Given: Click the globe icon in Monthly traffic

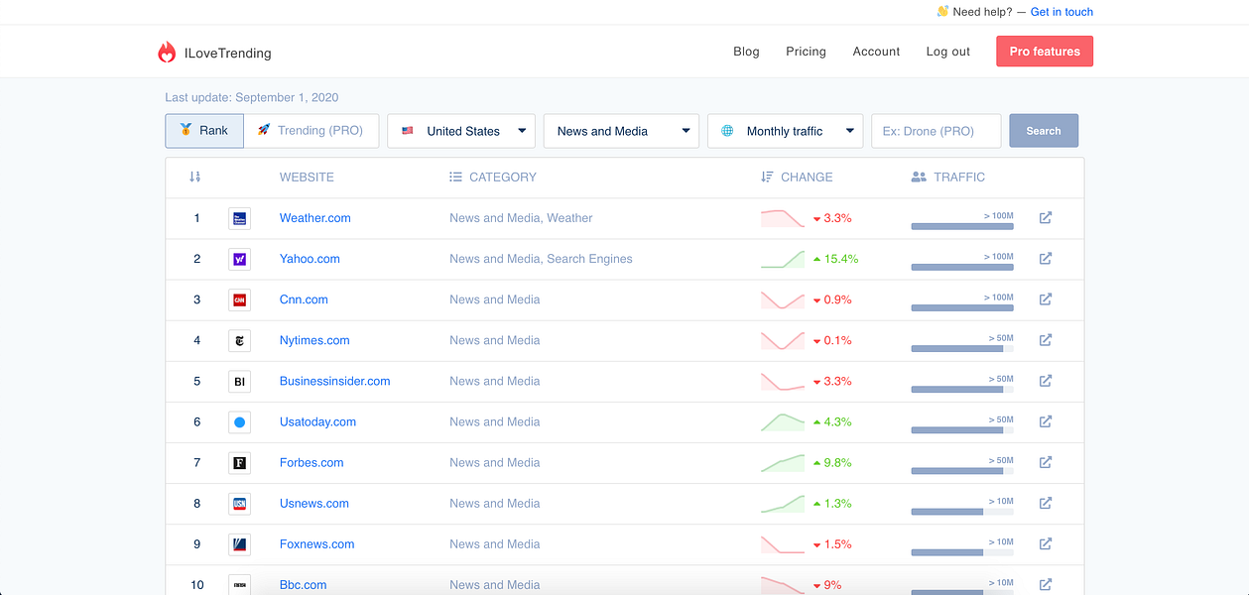Looking at the screenshot, I should pyautogui.click(x=727, y=131).
